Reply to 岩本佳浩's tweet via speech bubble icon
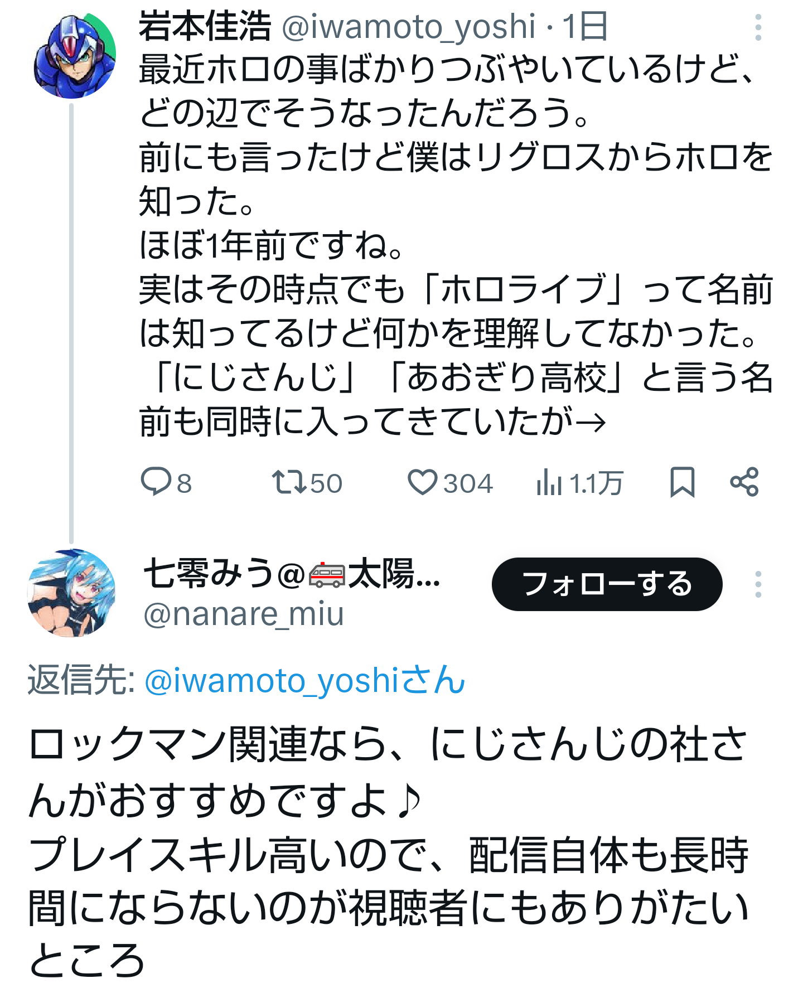This screenshot has height=993, width=803. (x=156, y=482)
